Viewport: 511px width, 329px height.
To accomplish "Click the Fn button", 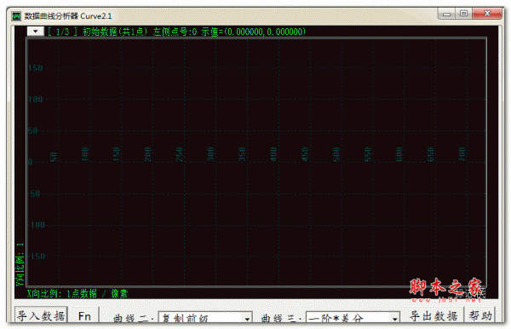I will tap(84, 315).
